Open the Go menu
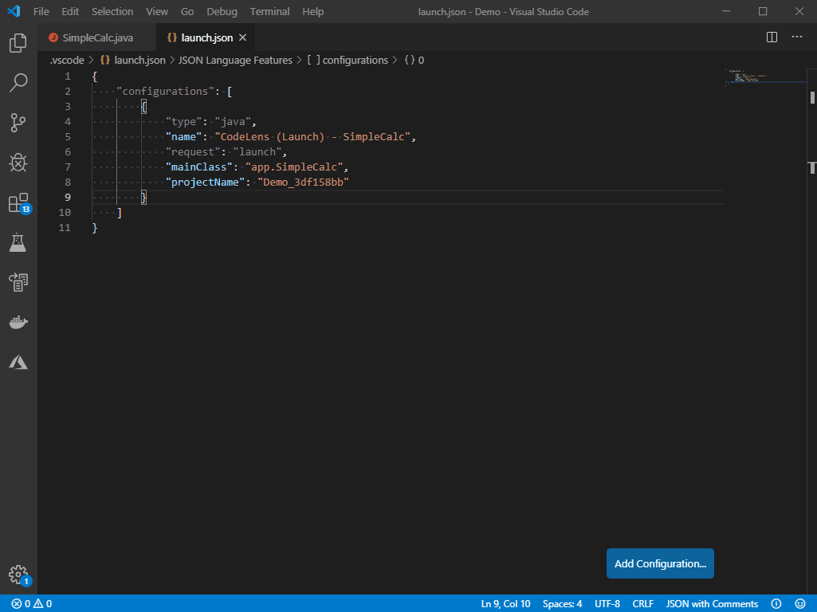Viewport: 817px width, 612px height. [x=187, y=11]
